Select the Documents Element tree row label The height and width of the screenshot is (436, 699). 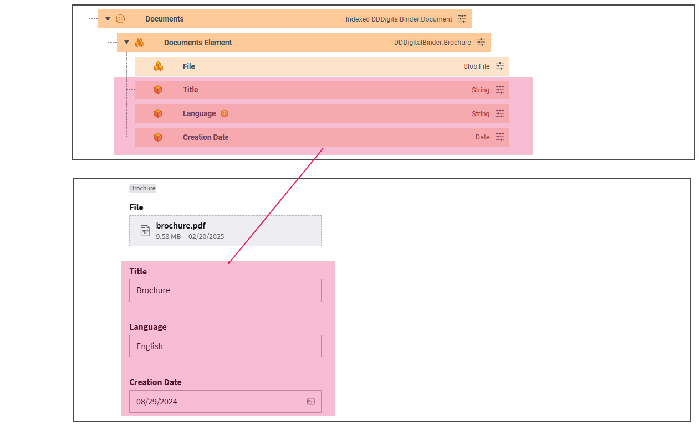pos(198,43)
